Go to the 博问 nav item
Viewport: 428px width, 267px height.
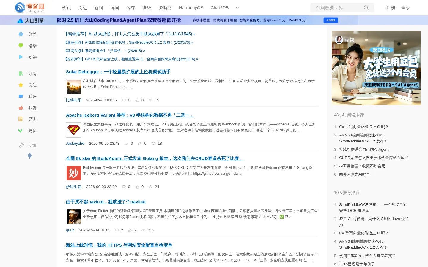tap(115, 8)
